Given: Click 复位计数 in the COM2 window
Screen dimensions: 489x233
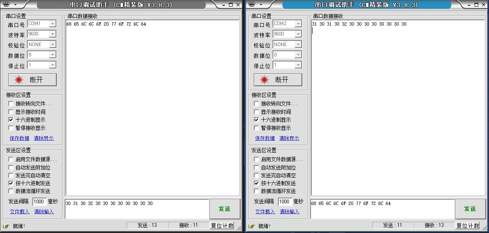Looking at the screenshot, I should [467, 226].
